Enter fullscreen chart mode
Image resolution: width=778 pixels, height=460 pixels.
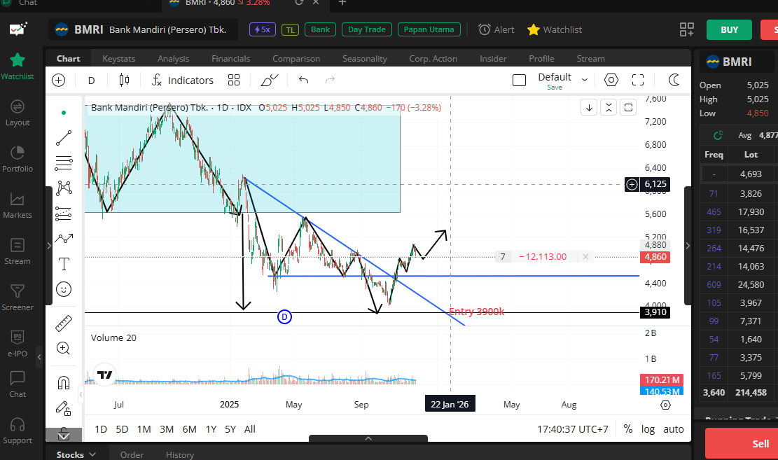(x=638, y=80)
